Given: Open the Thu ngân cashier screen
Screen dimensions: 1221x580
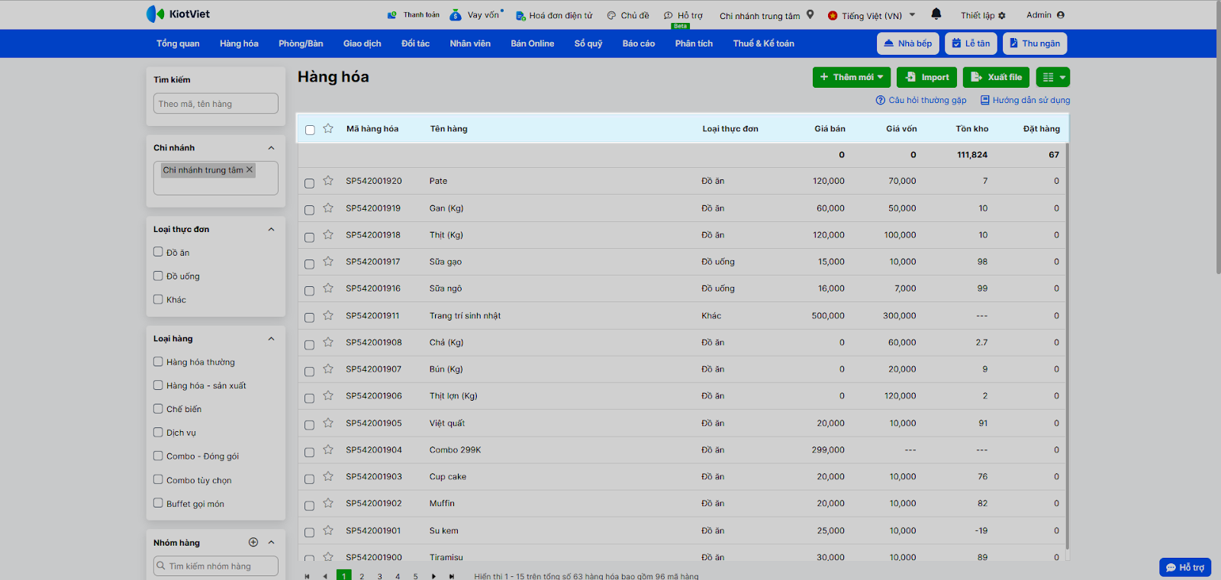Looking at the screenshot, I should [1035, 43].
